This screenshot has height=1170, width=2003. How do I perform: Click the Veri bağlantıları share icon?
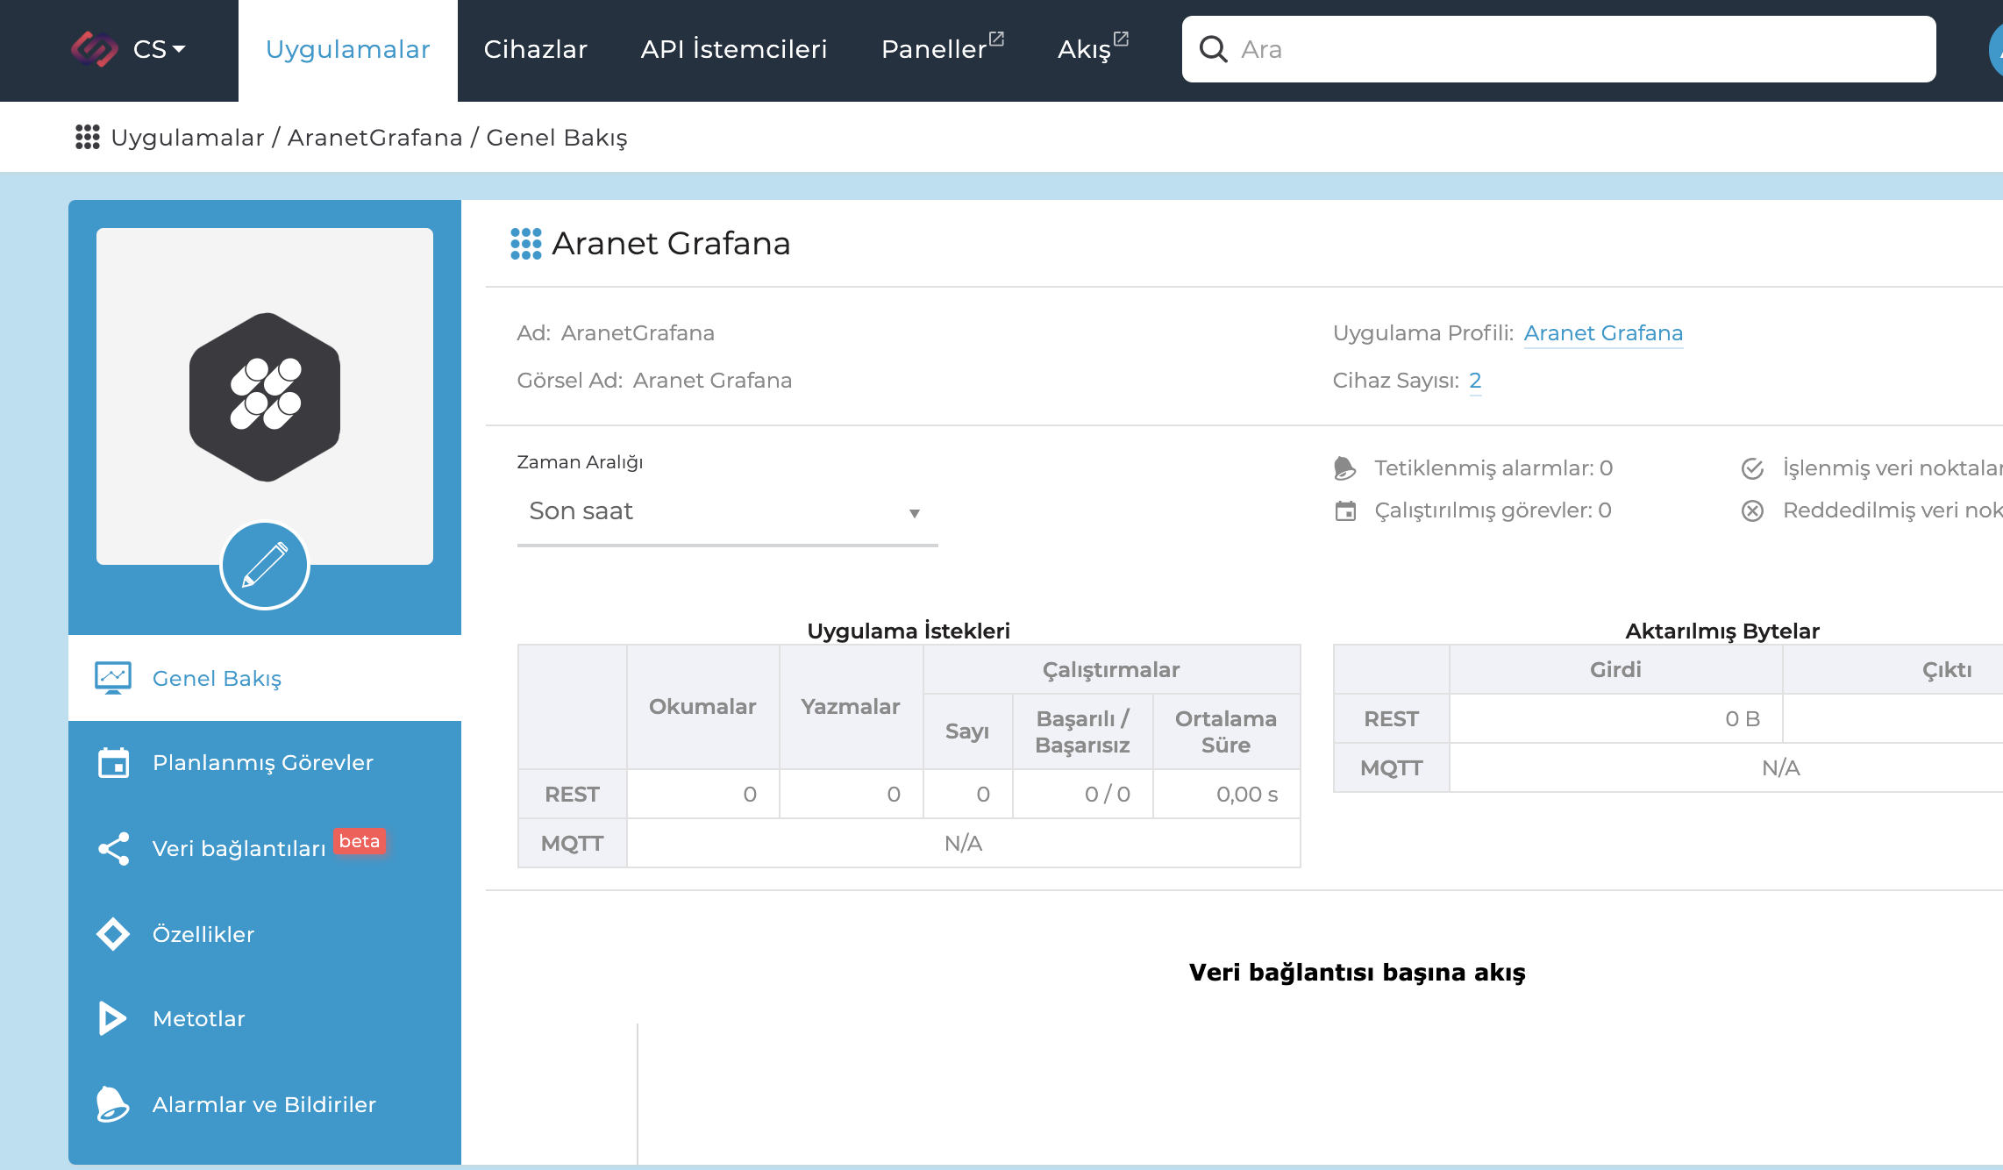[x=113, y=848]
